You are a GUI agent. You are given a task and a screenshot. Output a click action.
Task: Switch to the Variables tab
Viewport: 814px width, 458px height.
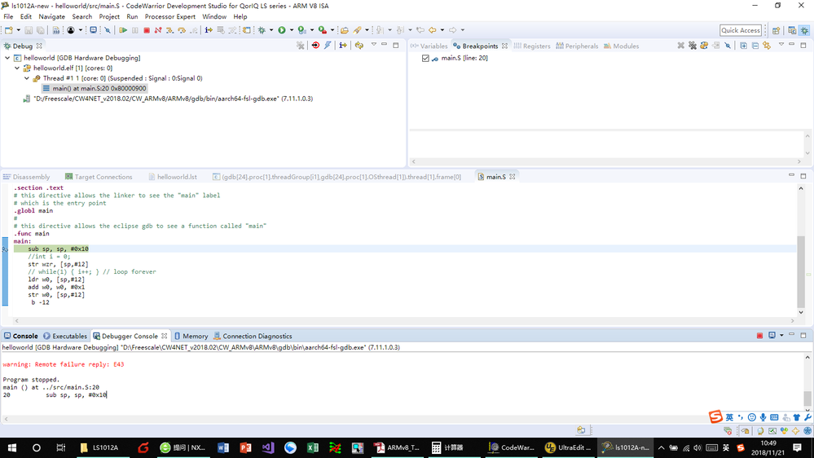429,46
